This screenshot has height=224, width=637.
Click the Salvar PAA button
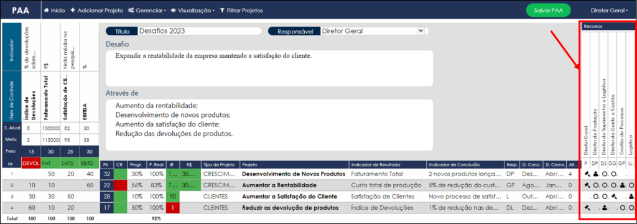coord(549,10)
